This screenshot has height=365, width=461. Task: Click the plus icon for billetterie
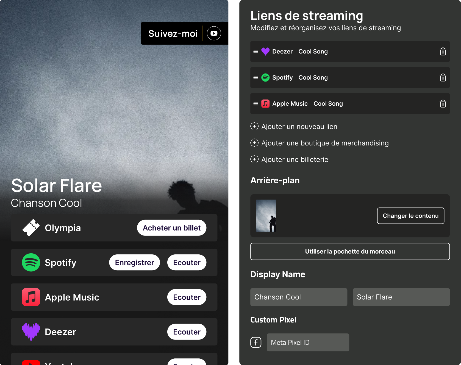pos(254,159)
